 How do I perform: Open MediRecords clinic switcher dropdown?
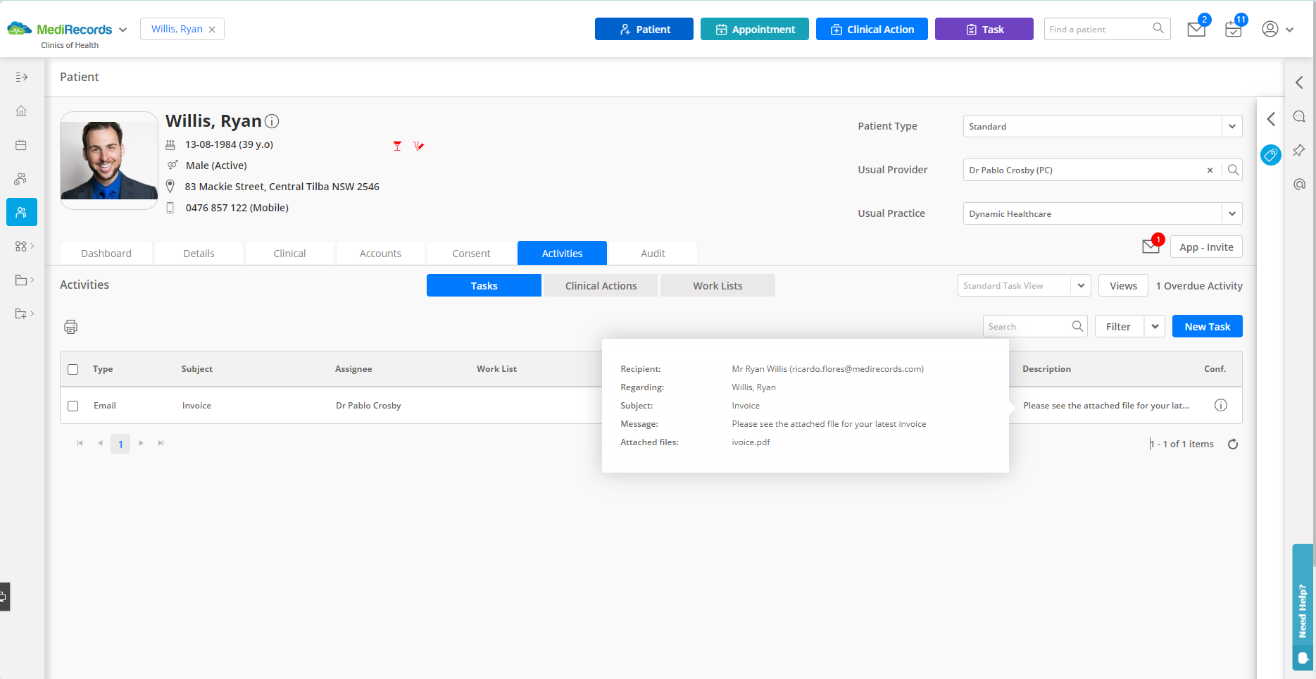[x=123, y=30]
